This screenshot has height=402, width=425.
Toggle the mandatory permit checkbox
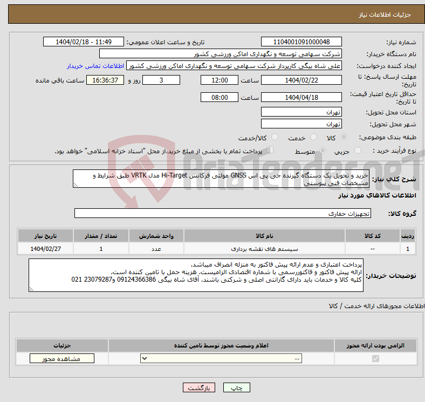pyautogui.click(x=375, y=359)
